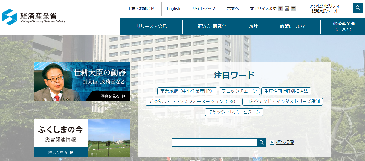The image size is (365, 161).
Task: Open the header search magnifier icon
Action: (x=358, y=8)
